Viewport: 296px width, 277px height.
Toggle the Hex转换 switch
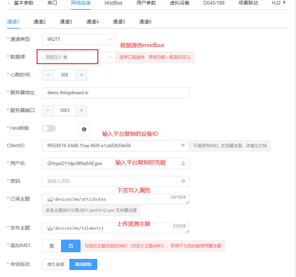coord(49,128)
